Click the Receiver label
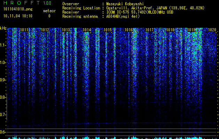This screenshot has width=219, height=139. pos(71,12)
